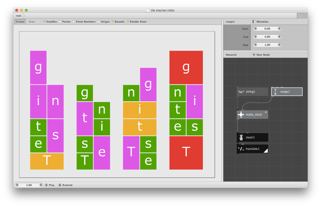This screenshot has height=207, width=321.
Task: Click the plus icon beside New Node
Action: pos(254,55)
